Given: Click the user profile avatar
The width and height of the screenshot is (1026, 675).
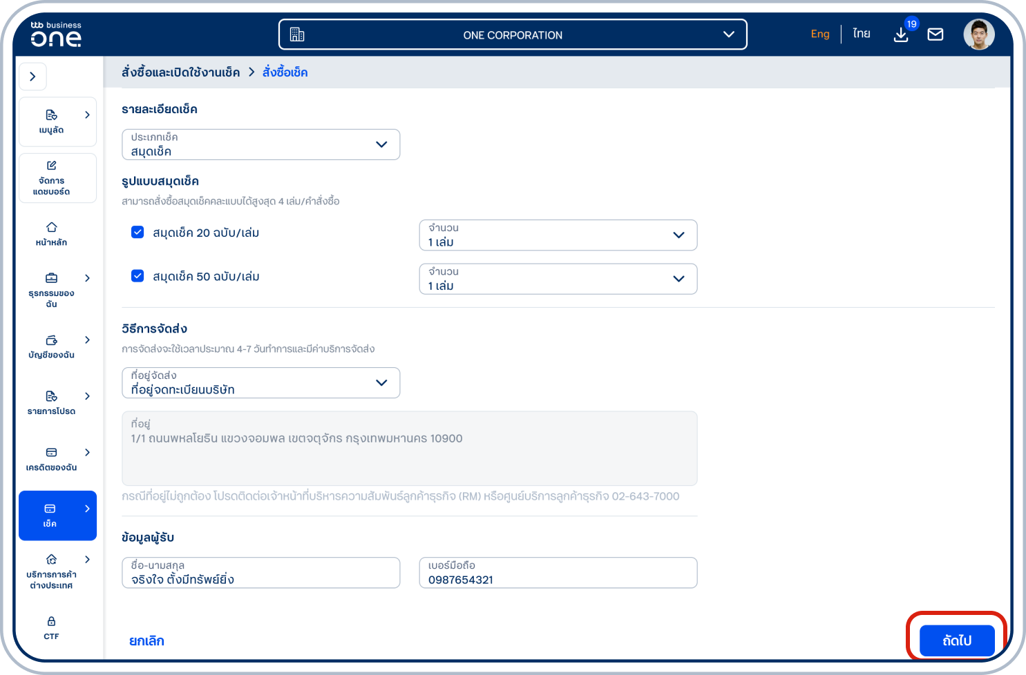Looking at the screenshot, I should pos(978,34).
